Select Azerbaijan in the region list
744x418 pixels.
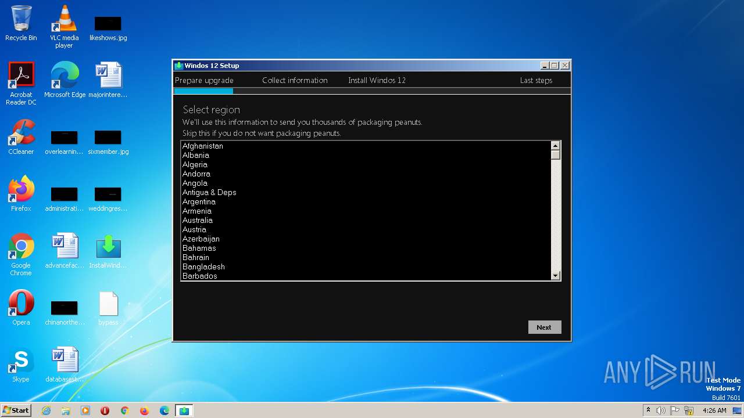point(366,239)
